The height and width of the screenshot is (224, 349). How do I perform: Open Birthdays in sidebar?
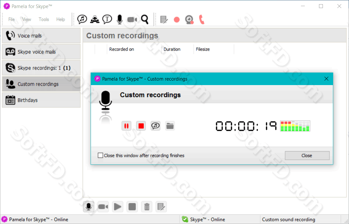41,100
